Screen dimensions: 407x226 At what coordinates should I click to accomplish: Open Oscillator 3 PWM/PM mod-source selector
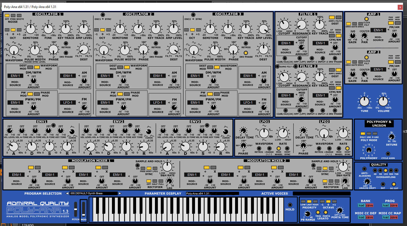tap(195, 103)
